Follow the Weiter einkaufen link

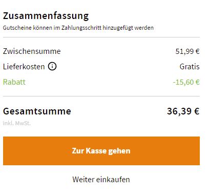tap(101, 180)
